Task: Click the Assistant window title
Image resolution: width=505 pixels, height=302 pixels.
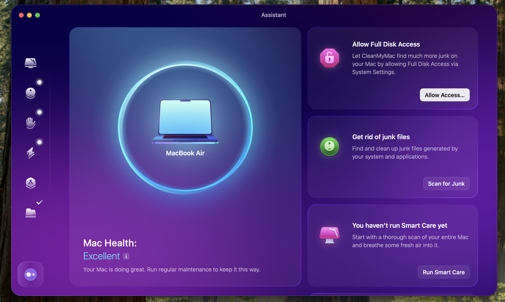Action: pyautogui.click(x=274, y=15)
